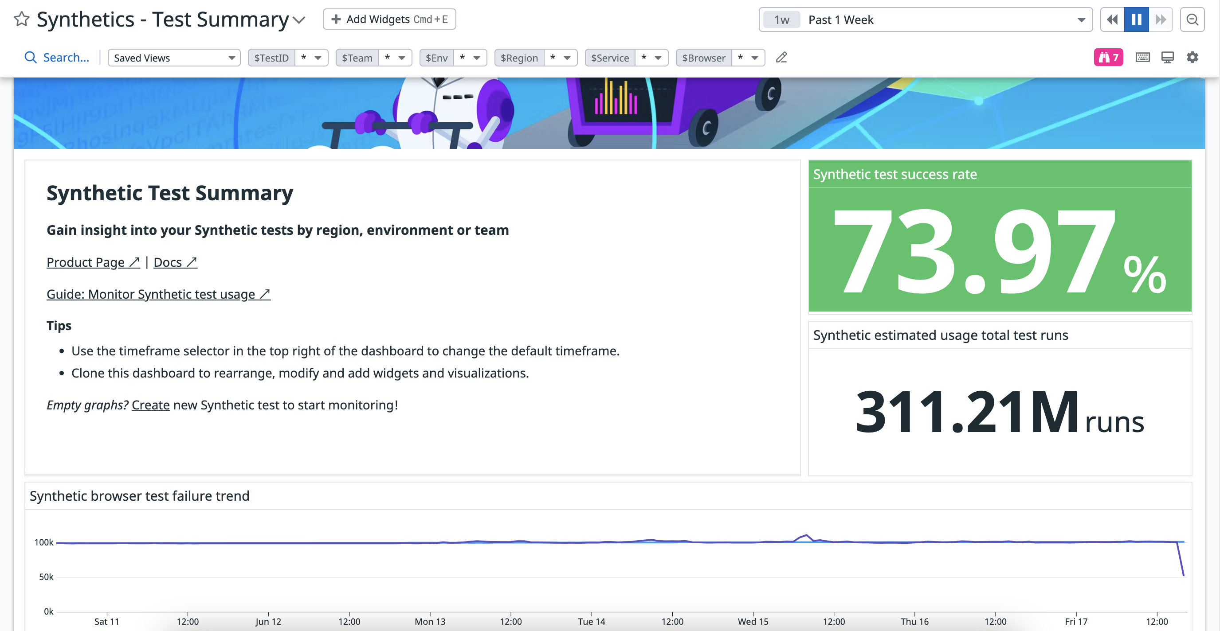Image resolution: width=1220 pixels, height=631 pixels.
Task: Click the $Region variable label
Action: coord(519,58)
